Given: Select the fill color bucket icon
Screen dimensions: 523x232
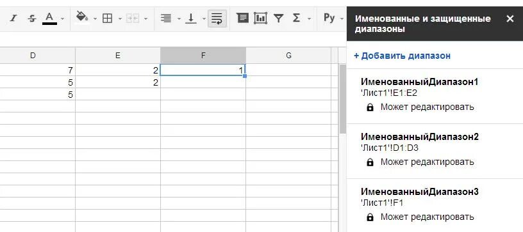Looking at the screenshot, I should [x=82, y=17].
